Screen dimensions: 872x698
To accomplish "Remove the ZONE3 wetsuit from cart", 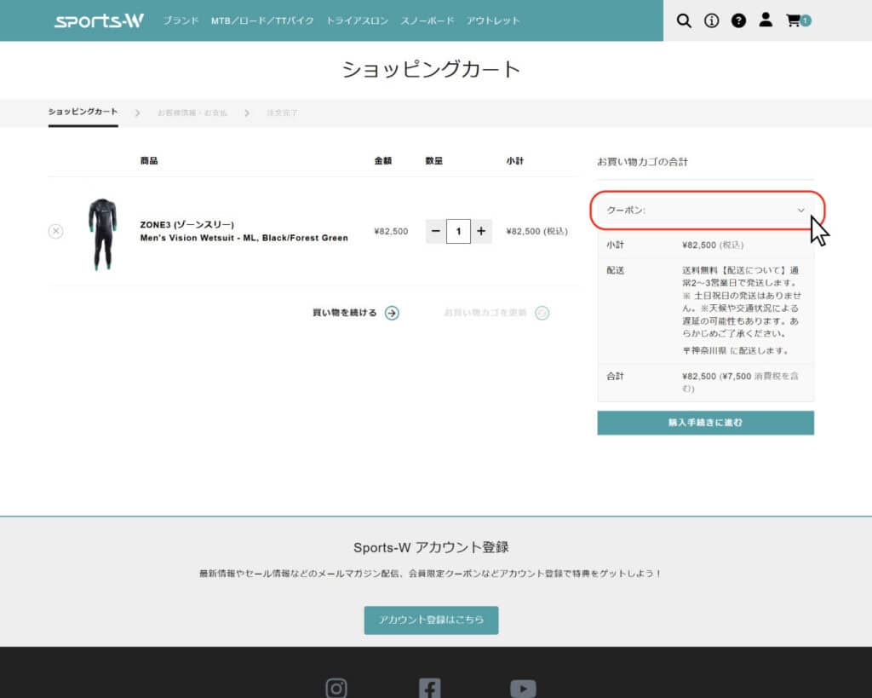I will pyautogui.click(x=55, y=231).
